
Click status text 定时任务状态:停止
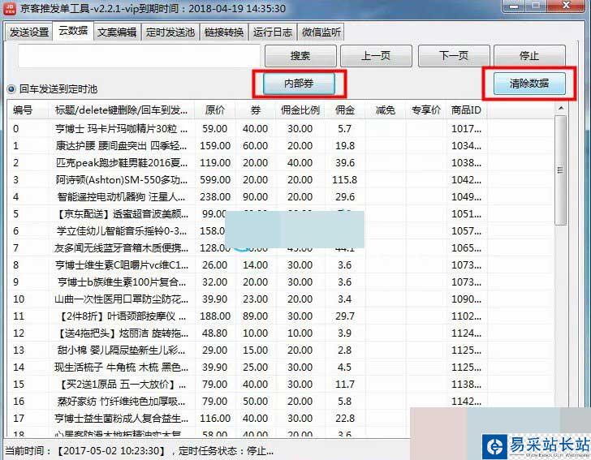click(x=226, y=450)
